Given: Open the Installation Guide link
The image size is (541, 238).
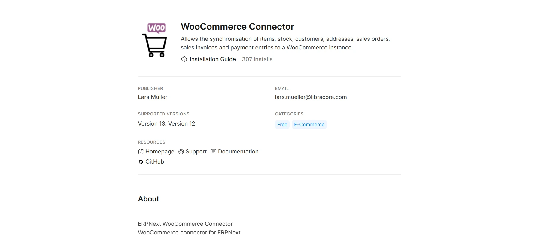Looking at the screenshot, I should pyautogui.click(x=212, y=59).
